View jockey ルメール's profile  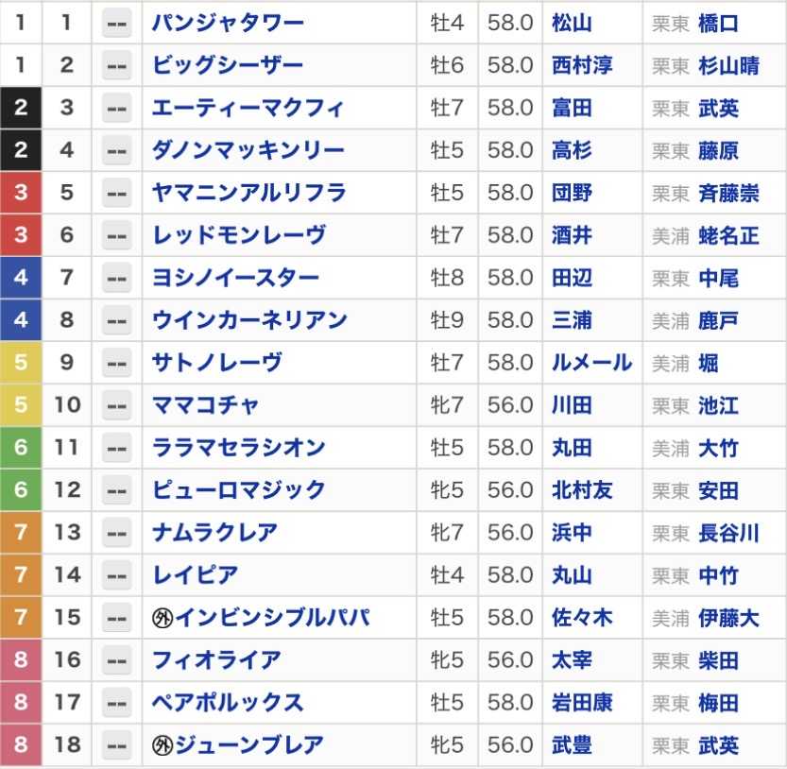click(591, 363)
